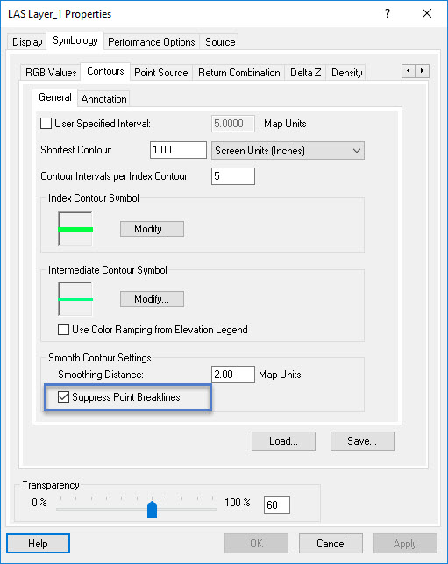Click the tab scroll left arrow
Image resolution: width=448 pixels, height=564 pixels.
409,71
